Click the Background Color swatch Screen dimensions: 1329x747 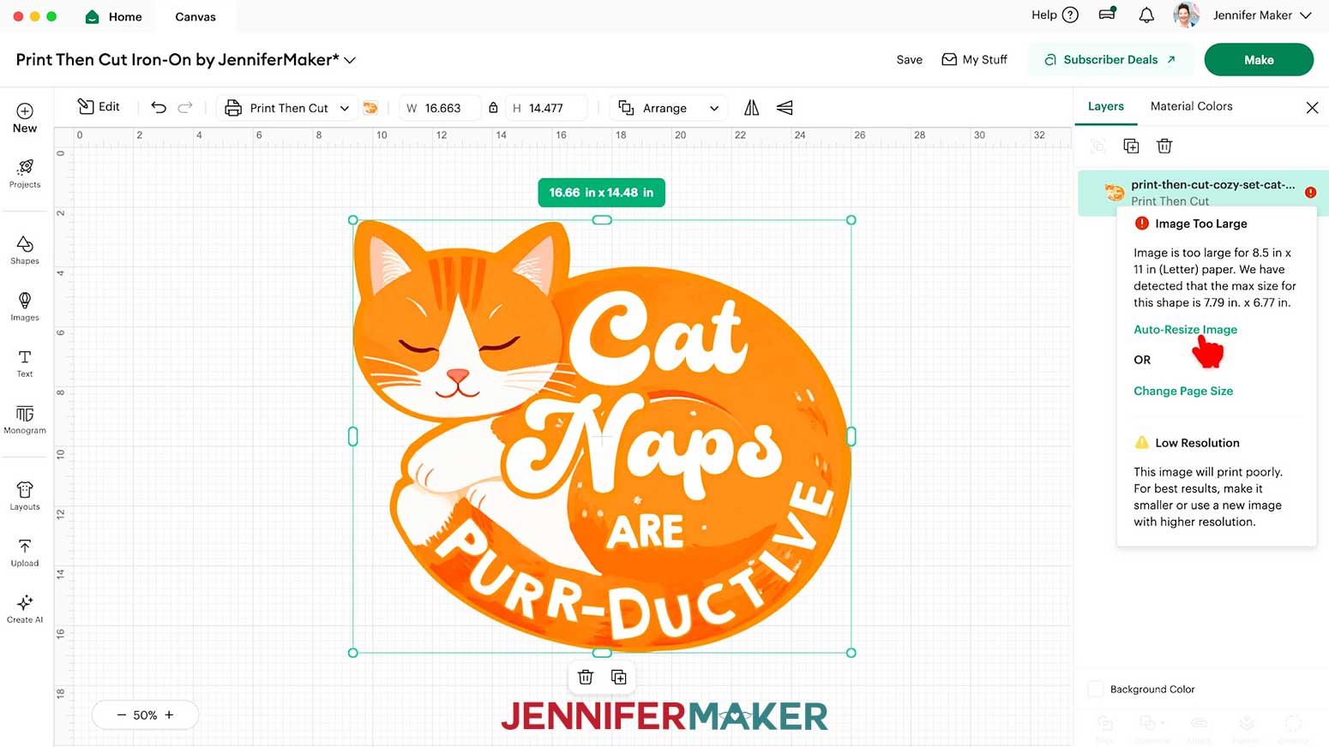1095,689
